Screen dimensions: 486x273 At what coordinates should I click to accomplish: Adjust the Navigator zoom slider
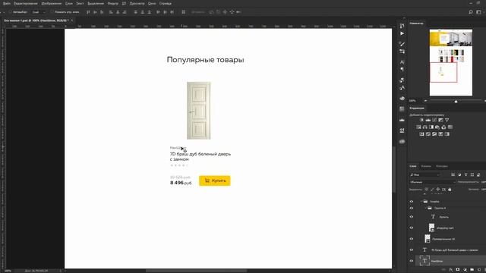pyautogui.click(x=456, y=101)
